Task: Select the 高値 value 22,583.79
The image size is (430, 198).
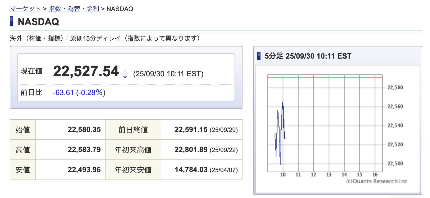Action: 84,150
